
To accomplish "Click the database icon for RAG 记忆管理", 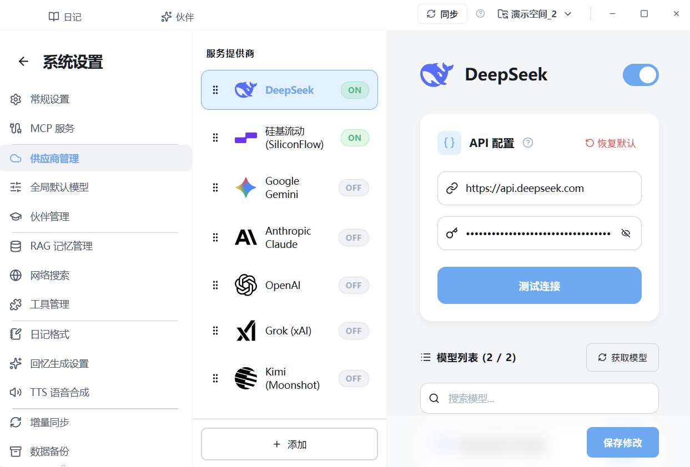I will click(16, 246).
